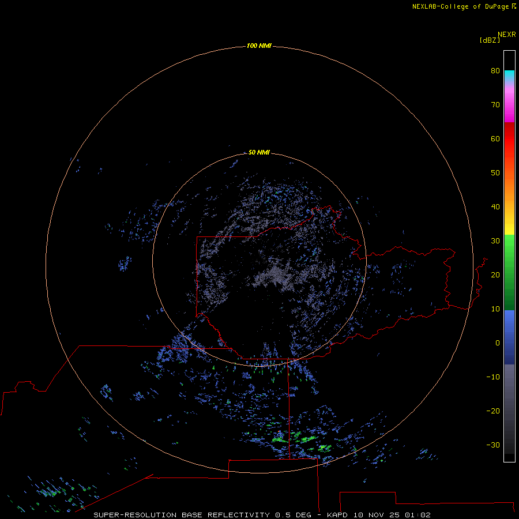This screenshot has height=519, width=519.
Task: Click the 10 dBZ scale value
Action: click(x=495, y=309)
